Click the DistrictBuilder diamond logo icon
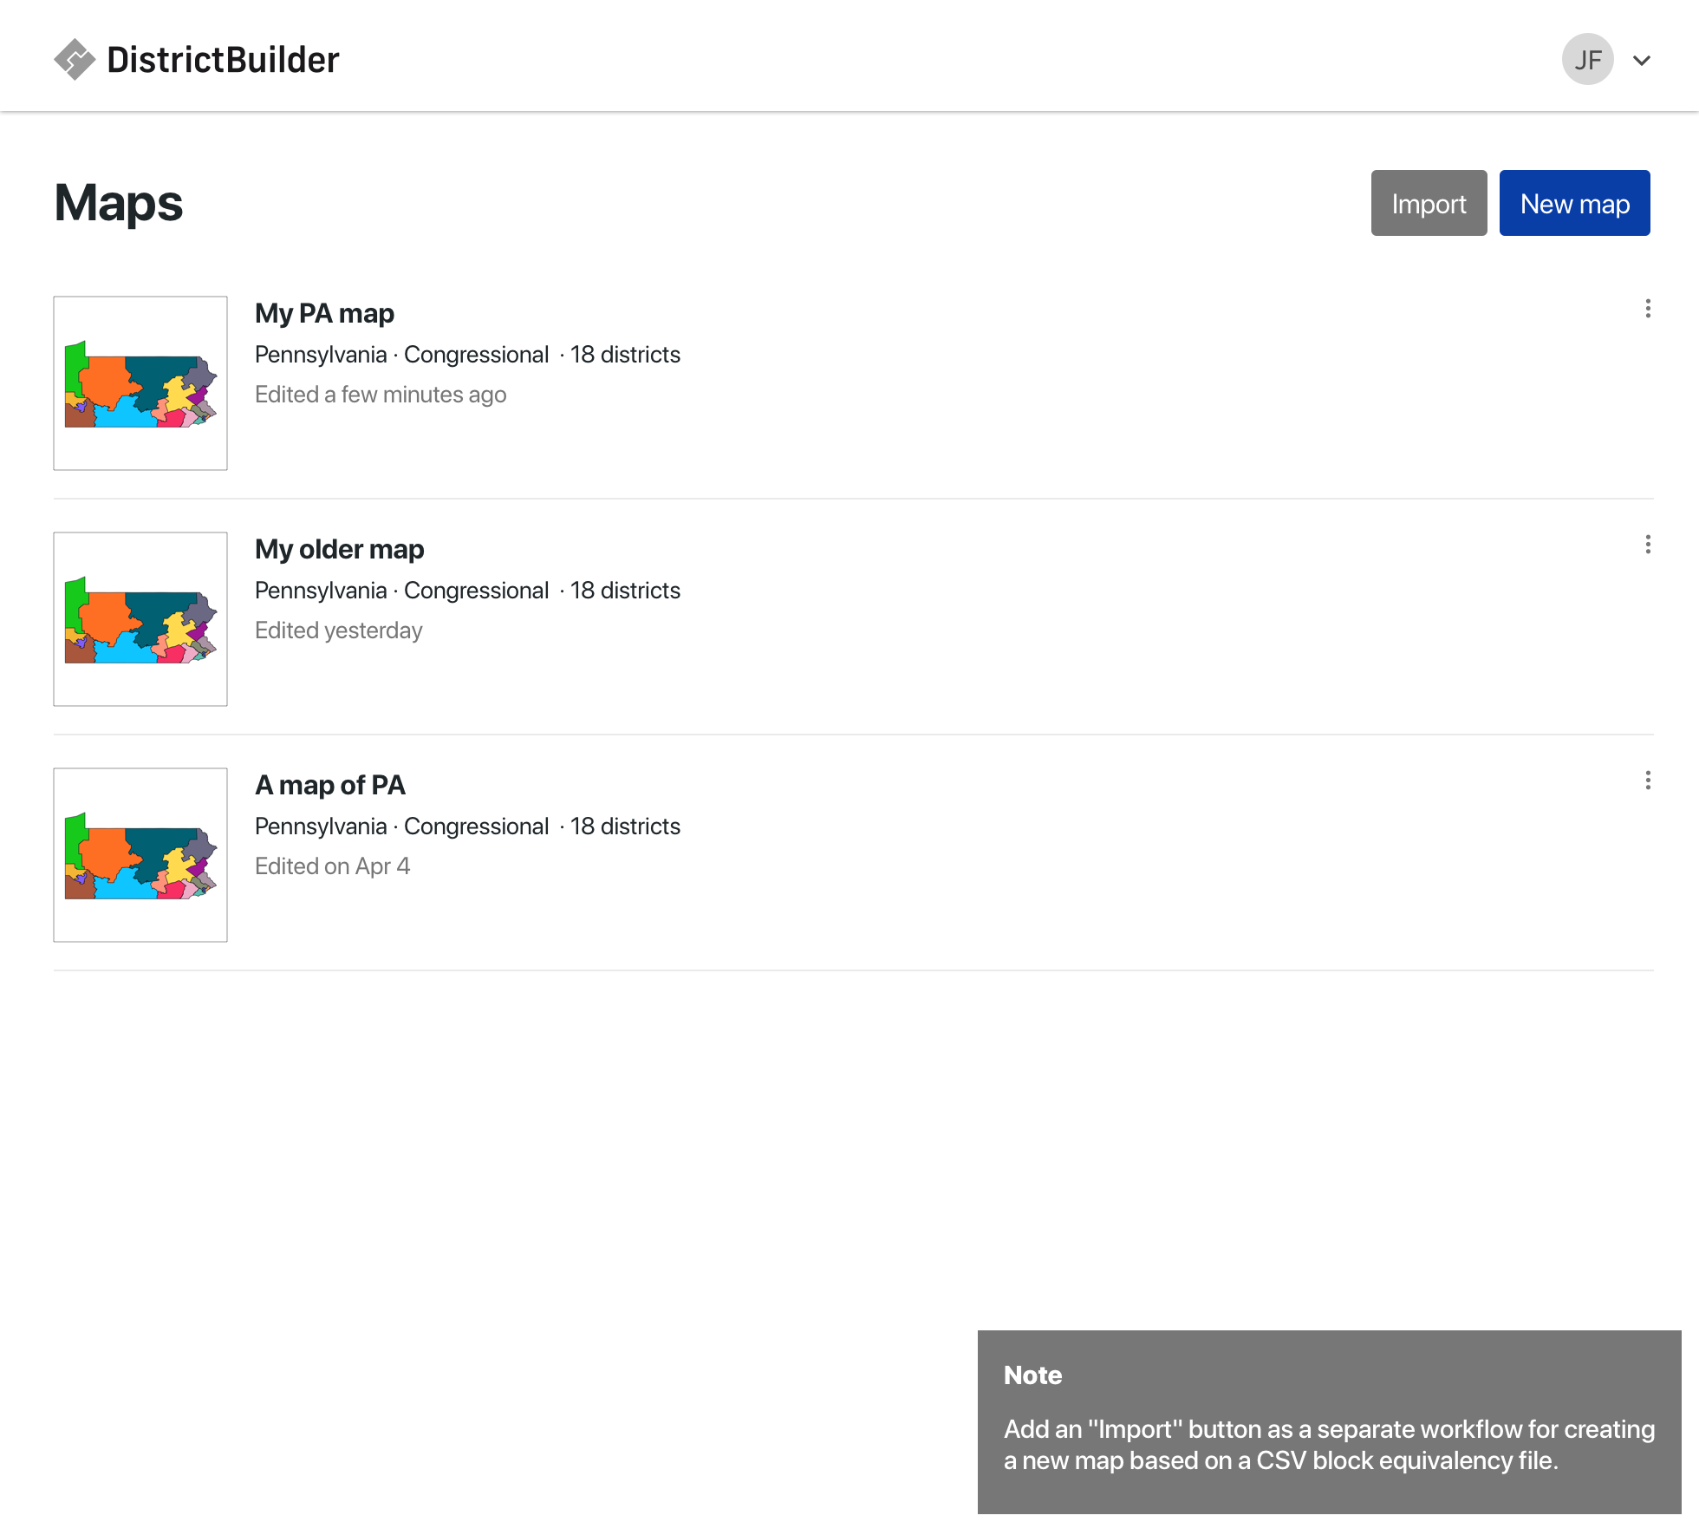Viewport: 1699px width, 1535px height. [x=75, y=60]
